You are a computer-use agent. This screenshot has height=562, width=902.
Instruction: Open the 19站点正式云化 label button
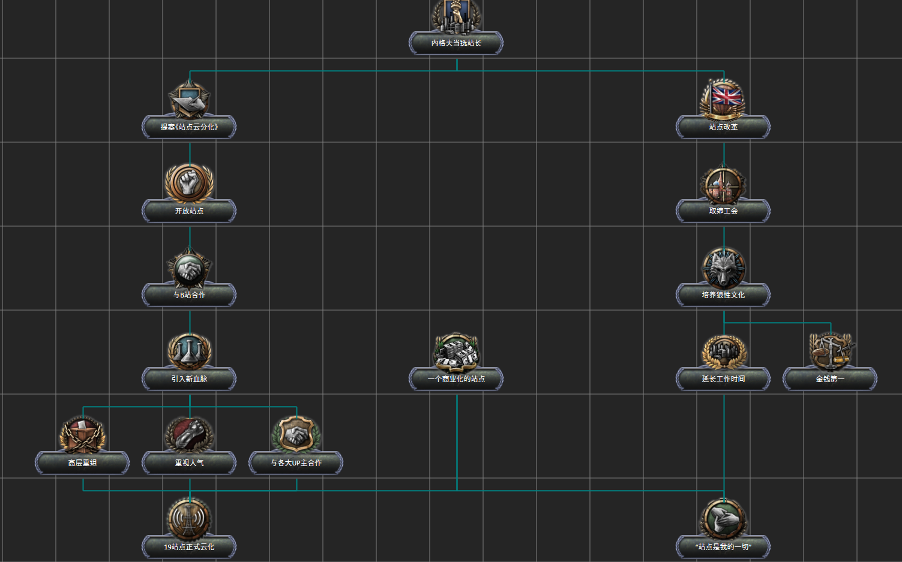pyautogui.click(x=189, y=547)
